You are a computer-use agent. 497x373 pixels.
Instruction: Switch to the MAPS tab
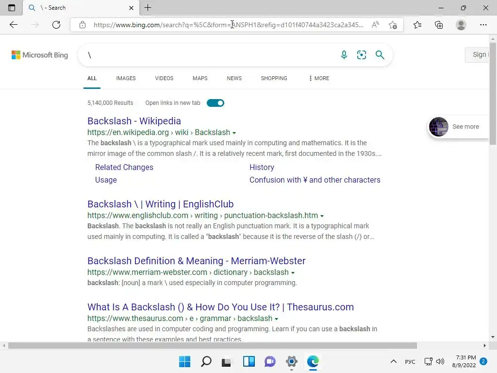click(x=200, y=78)
